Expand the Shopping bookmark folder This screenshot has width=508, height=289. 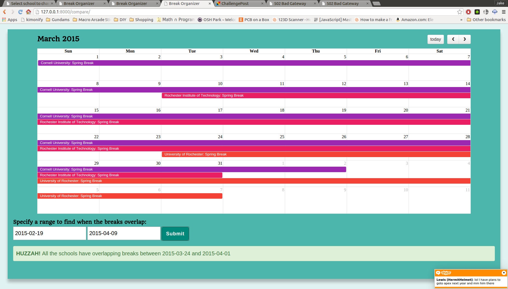pyautogui.click(x=141, y=20)
